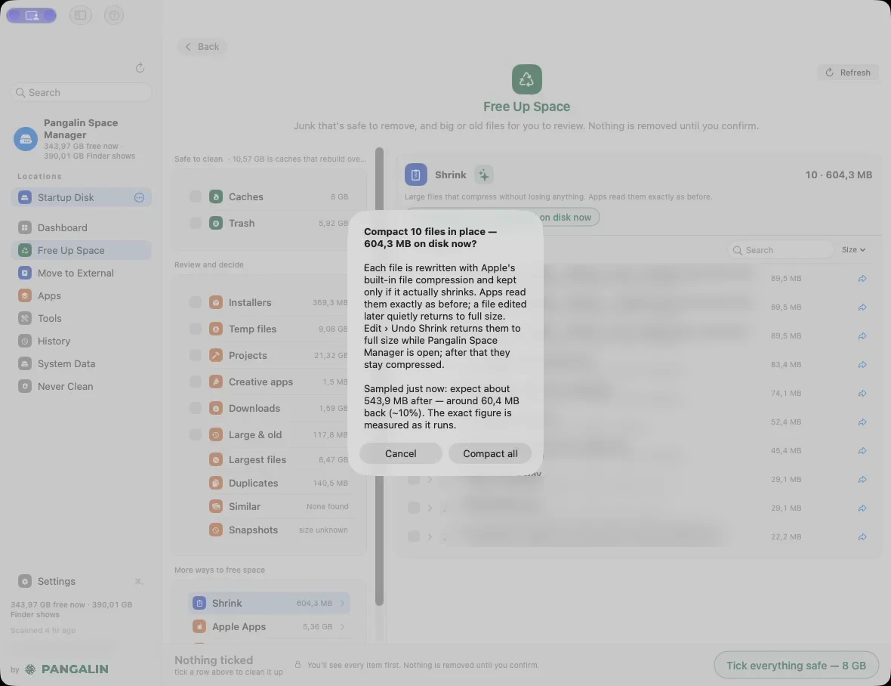Tick the Caches checkbox

click(196, 196)
